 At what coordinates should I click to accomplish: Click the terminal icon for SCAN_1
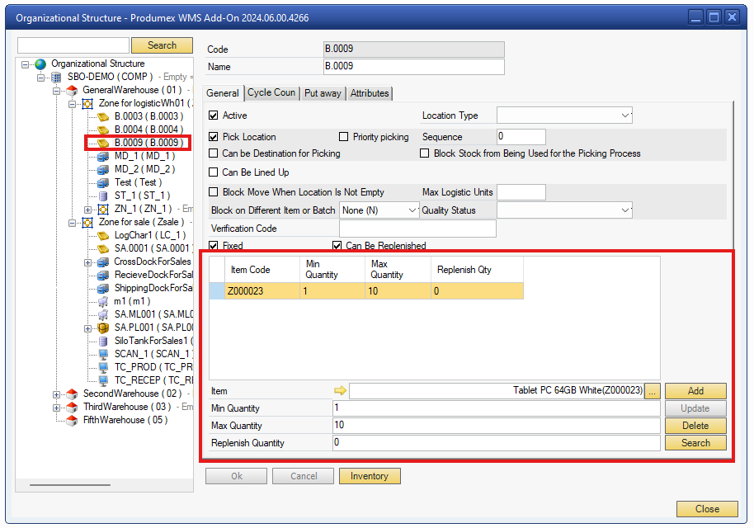pos(103,354)
